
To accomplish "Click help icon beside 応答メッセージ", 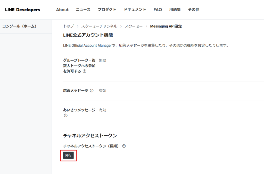I will point(92,91).
